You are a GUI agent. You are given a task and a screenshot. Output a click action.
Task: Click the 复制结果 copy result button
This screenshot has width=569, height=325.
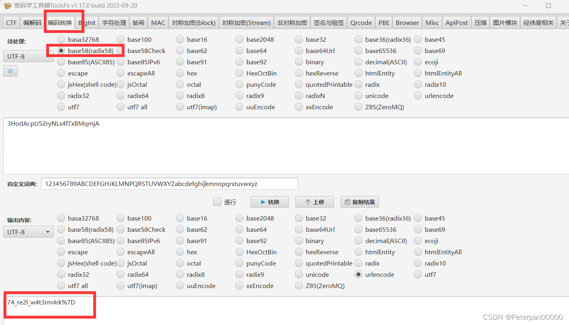point(360,202)
